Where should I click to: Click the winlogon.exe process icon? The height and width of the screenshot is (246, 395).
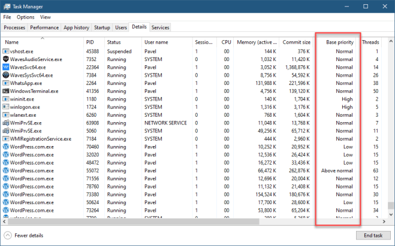tap(6, 107)
